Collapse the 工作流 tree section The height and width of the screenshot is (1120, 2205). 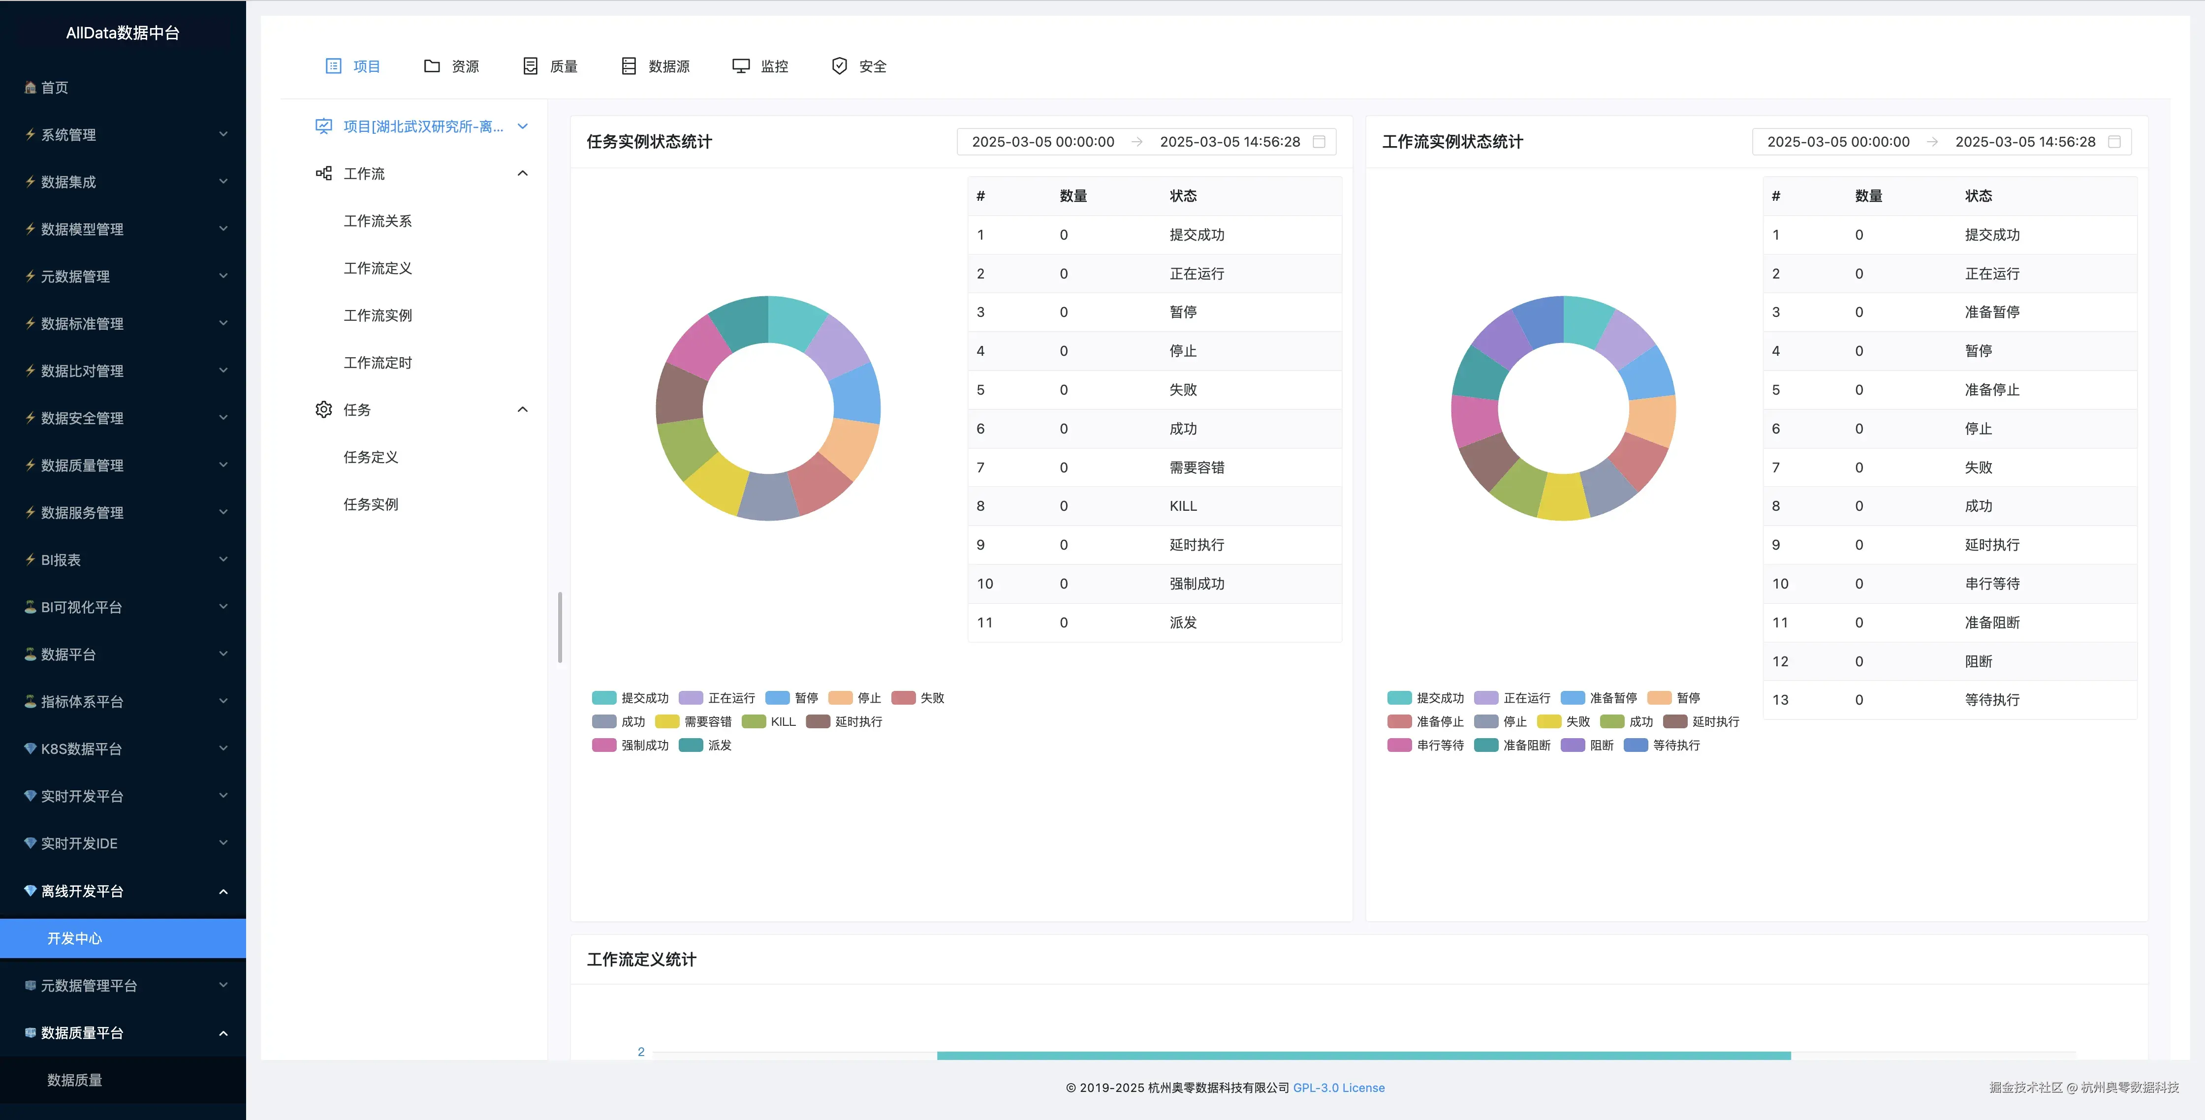click(x=522, y=173)
